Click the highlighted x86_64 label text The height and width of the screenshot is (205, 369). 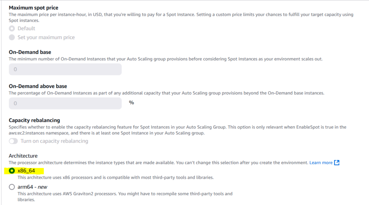pyautogui.click(x=26, y=171)
